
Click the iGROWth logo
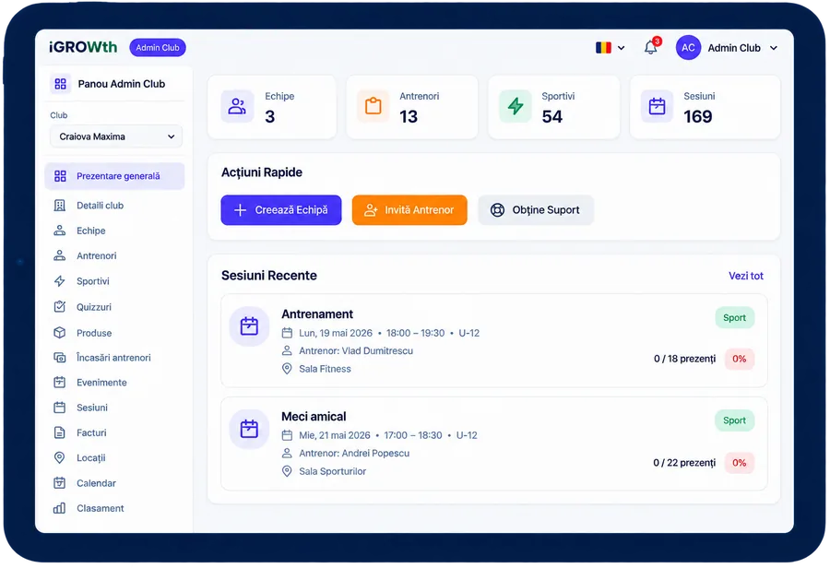pos(83,47)
